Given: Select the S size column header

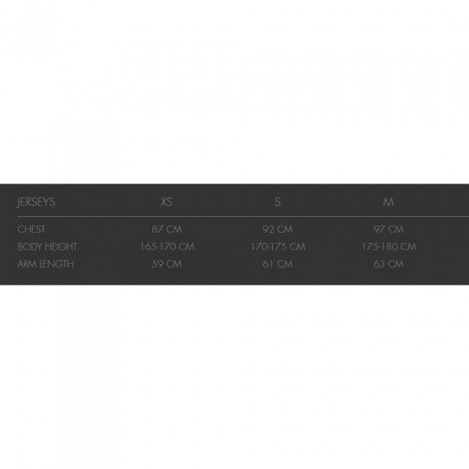Looking at the screenshot, I should coord(277,202).
